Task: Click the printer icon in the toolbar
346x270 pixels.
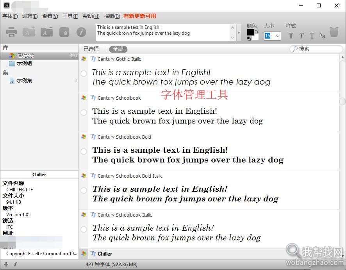Action: pyautogui.click(x=11, y=32)
